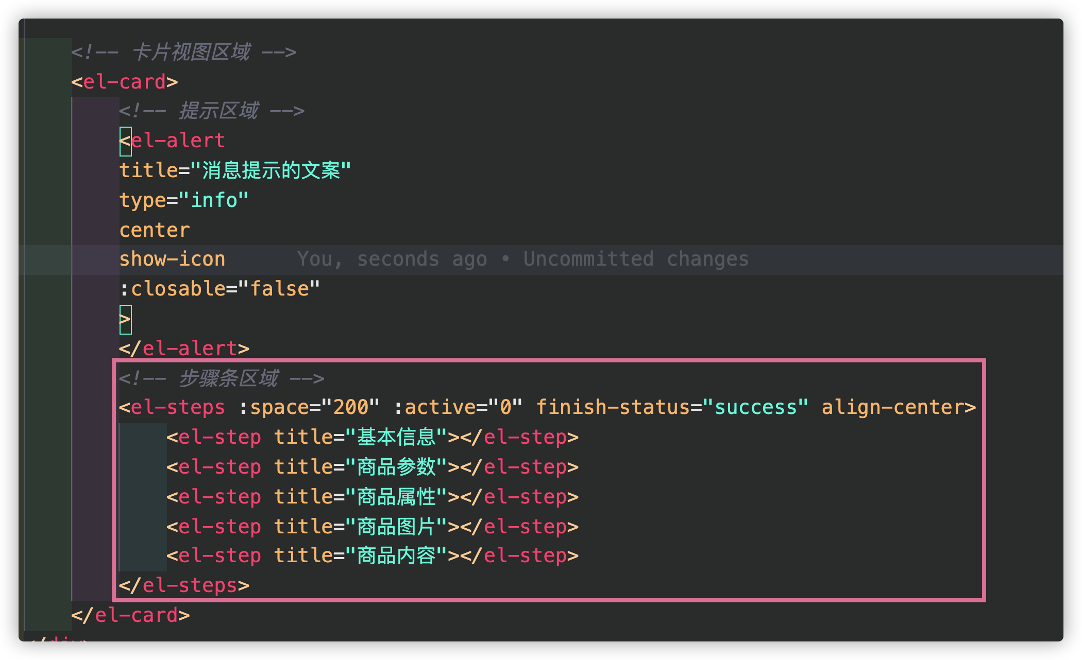Viewport: 1082px width, 660px height.
Task: Click the :space="200" attribute on el-steps
Action: point(309,407)
